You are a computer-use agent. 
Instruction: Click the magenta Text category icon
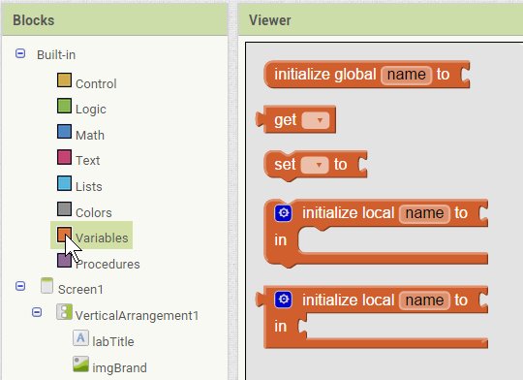[64, 157]
